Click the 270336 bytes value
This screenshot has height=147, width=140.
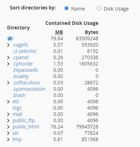pos(90,57)
